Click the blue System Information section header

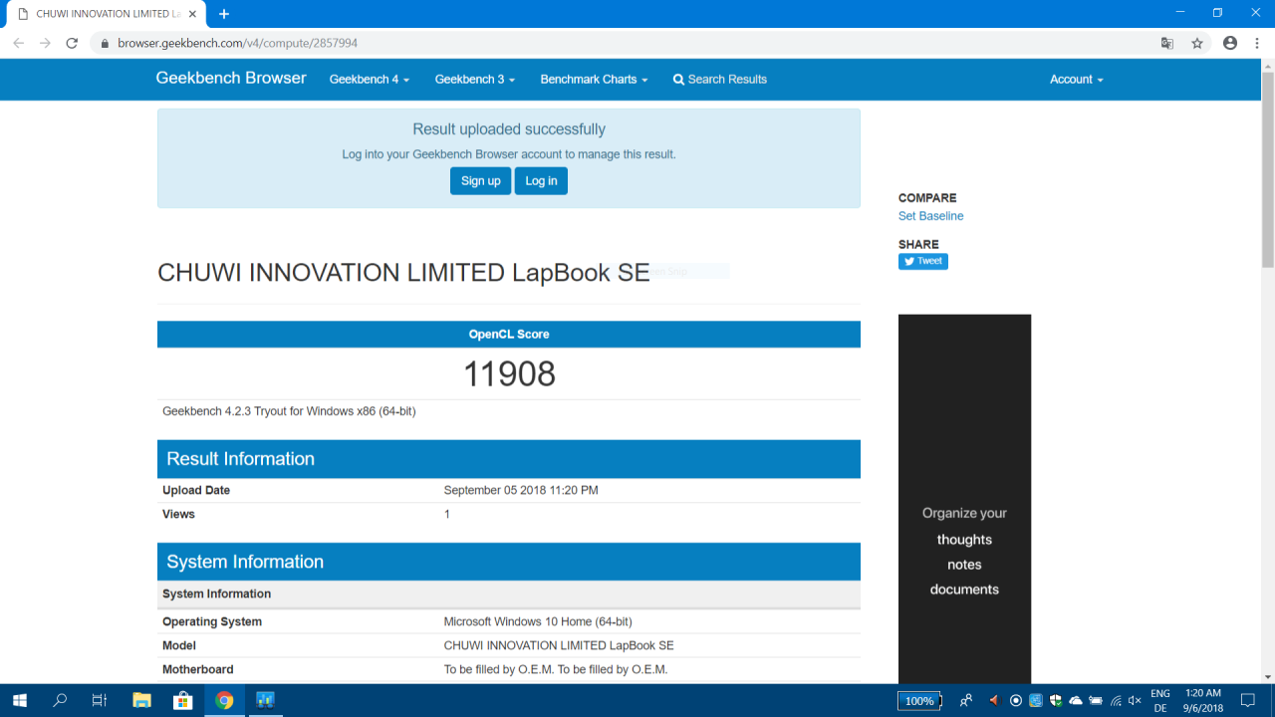pyautogui.click(x=509, y=562)
